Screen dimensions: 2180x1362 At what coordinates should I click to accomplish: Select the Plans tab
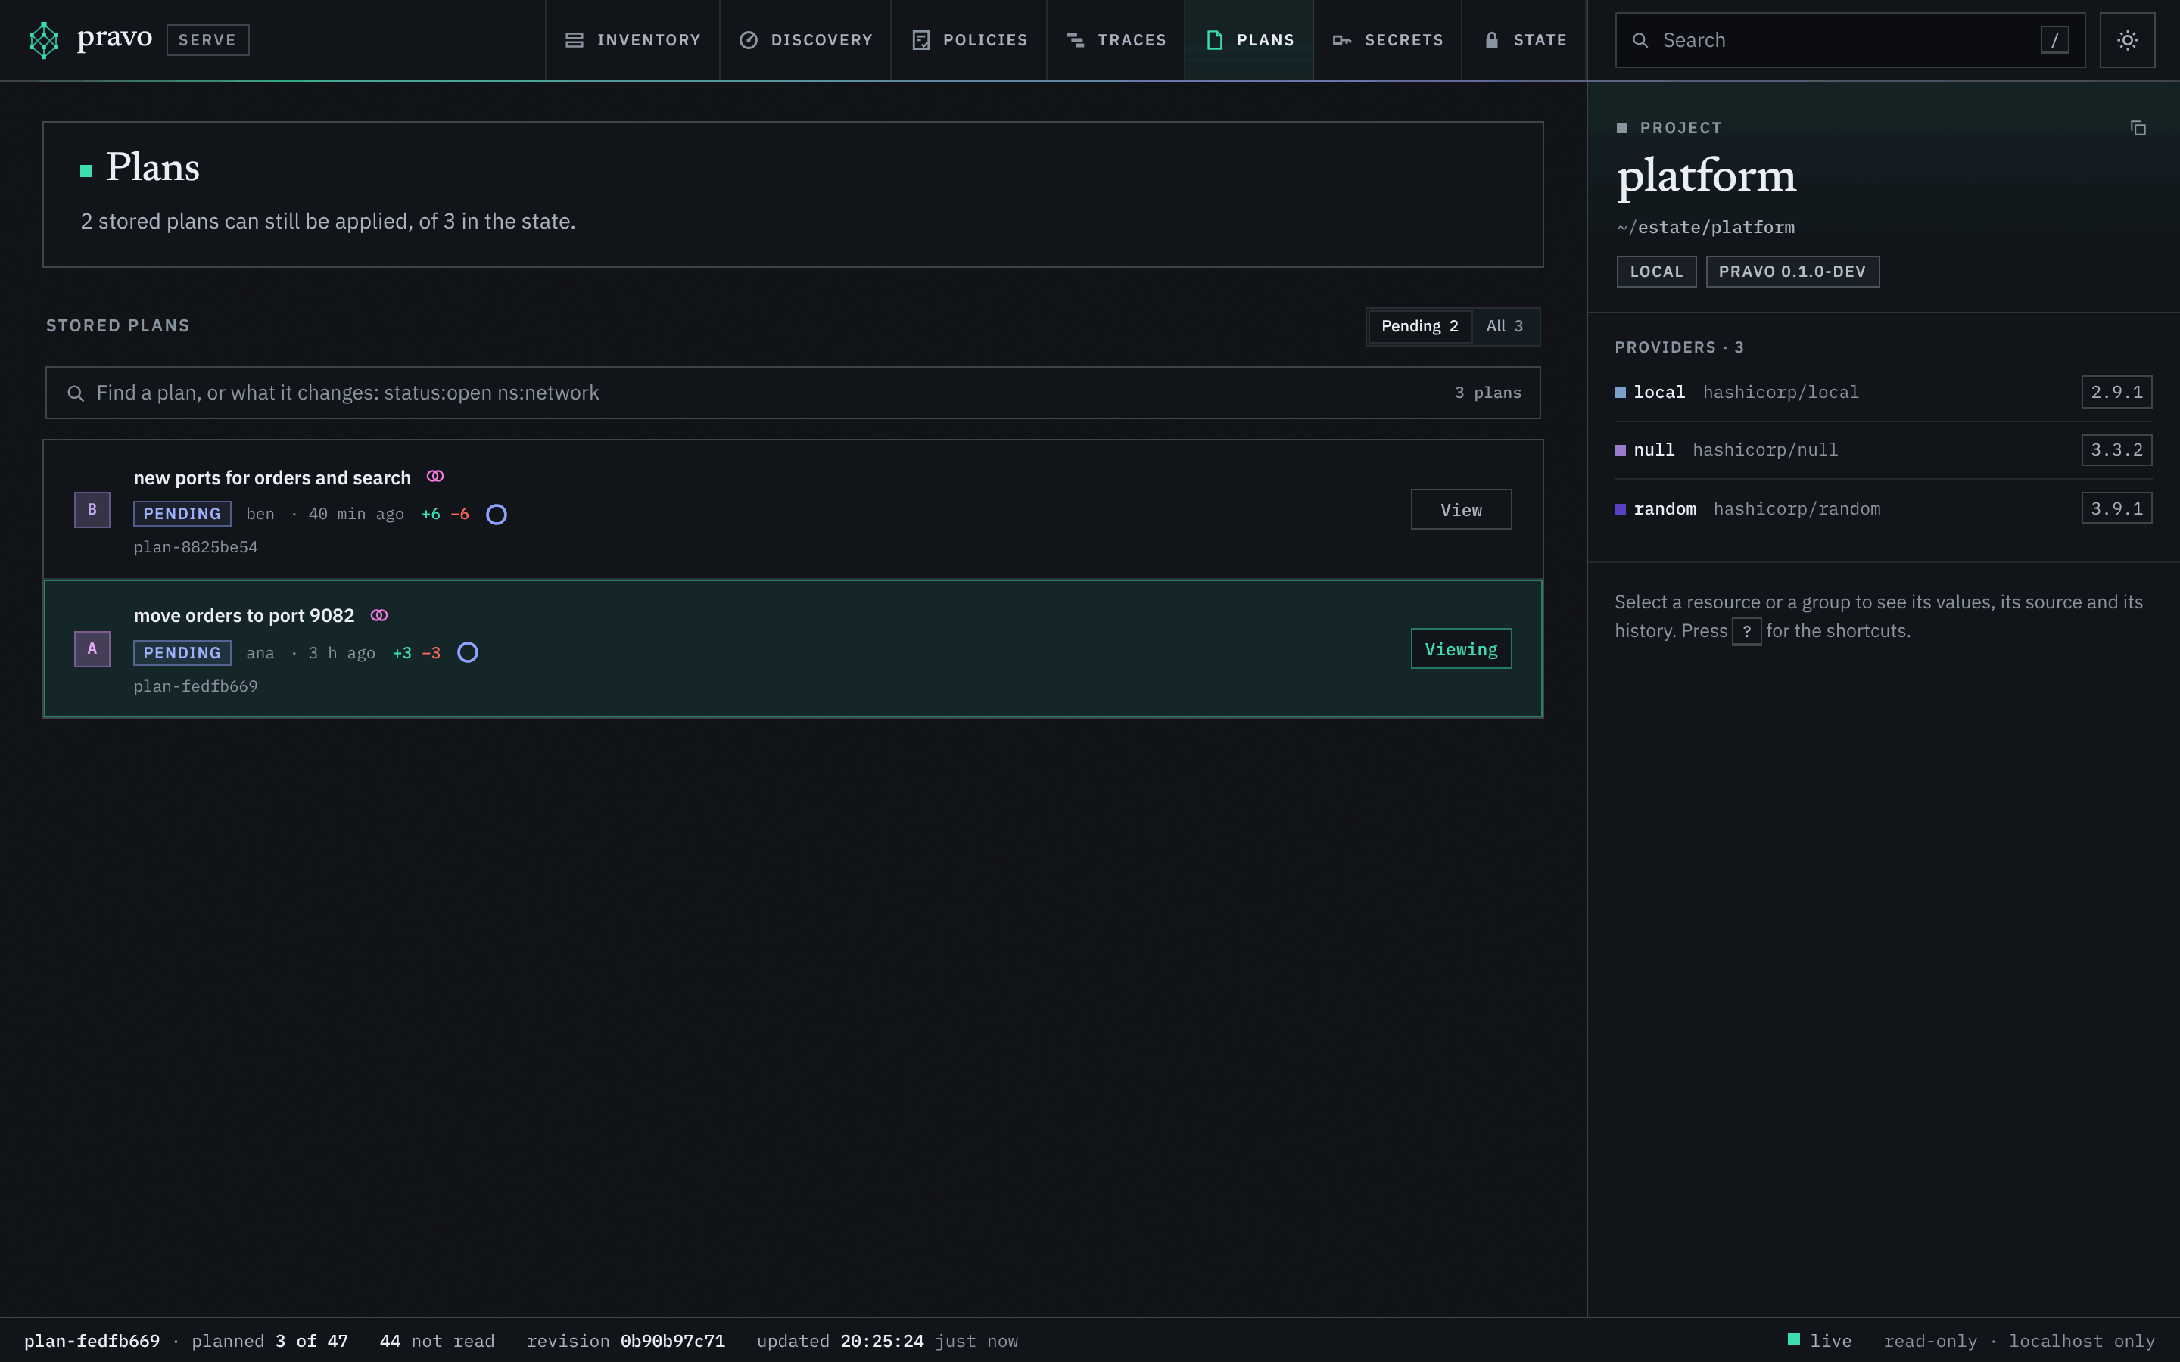coord(1248,41)
